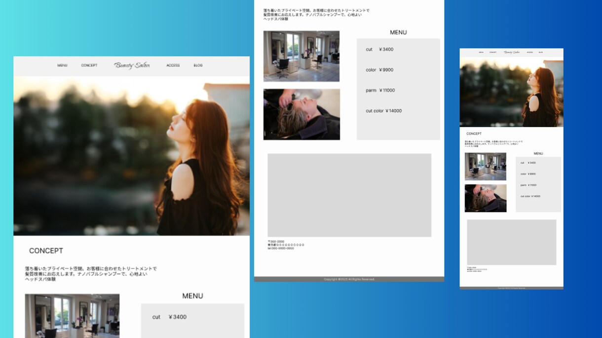This screenshot has height=338, width=602.
Task: Click salon interior photo in right small mockup
Action: 486,167
